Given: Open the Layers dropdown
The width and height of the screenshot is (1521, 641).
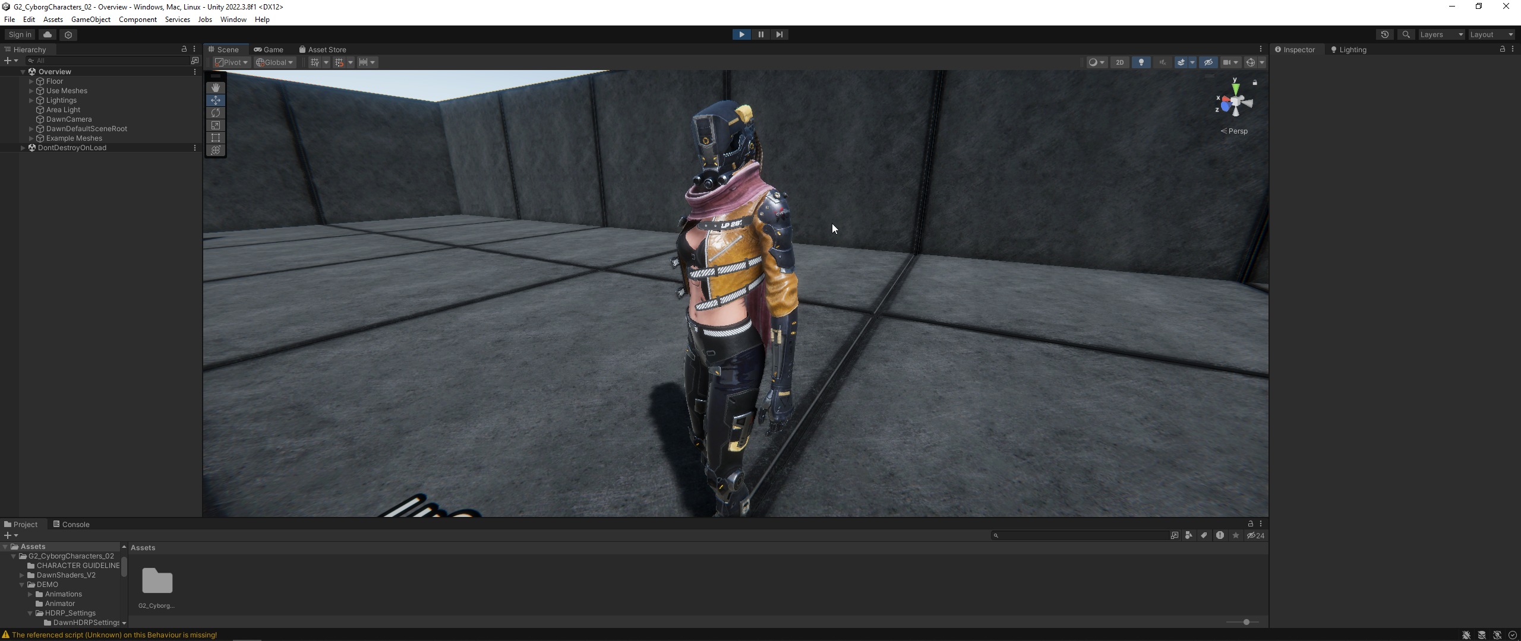Looking at the screenshot, I should coord(1441,34).
